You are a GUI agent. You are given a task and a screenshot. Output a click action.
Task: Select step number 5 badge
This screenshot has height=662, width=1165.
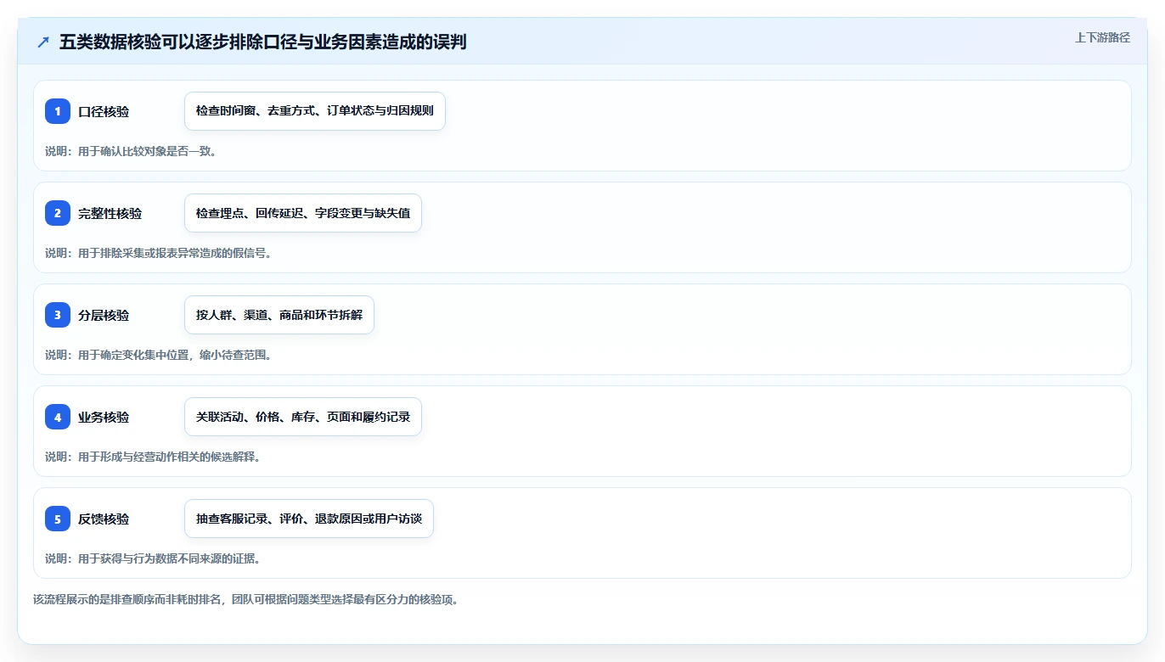tap(58, 519)
